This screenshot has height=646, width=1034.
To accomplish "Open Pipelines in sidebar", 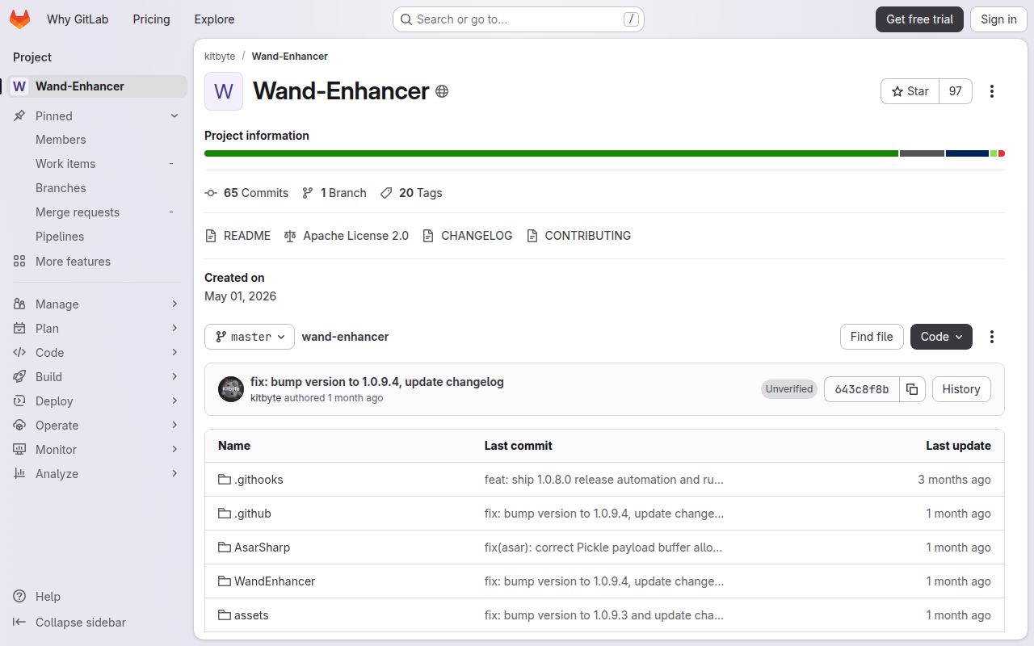I will [x=60, y=237].
